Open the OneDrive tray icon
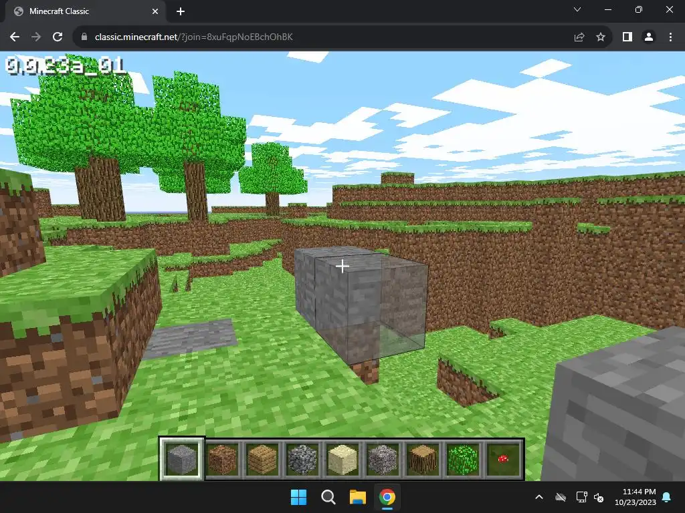685x513 pixels. coord(561,497)
